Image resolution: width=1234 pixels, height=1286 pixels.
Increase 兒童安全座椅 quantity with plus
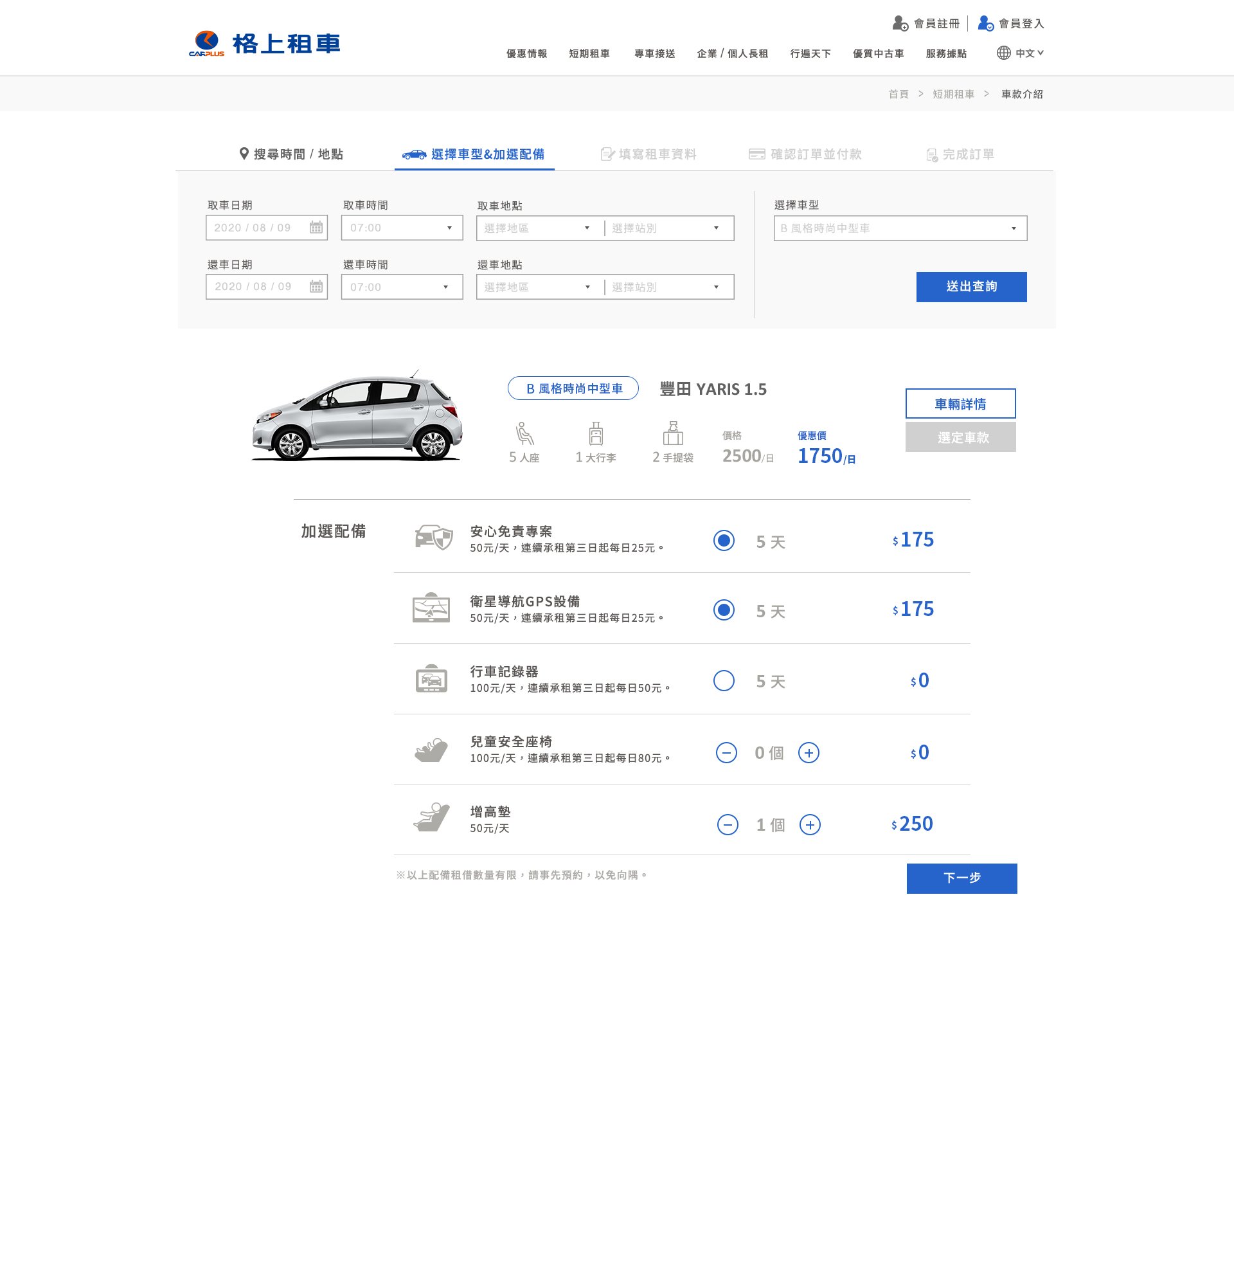click(x=809, y=752)
